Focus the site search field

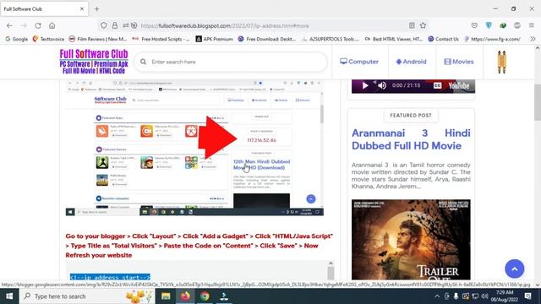(x=231, y=62)
